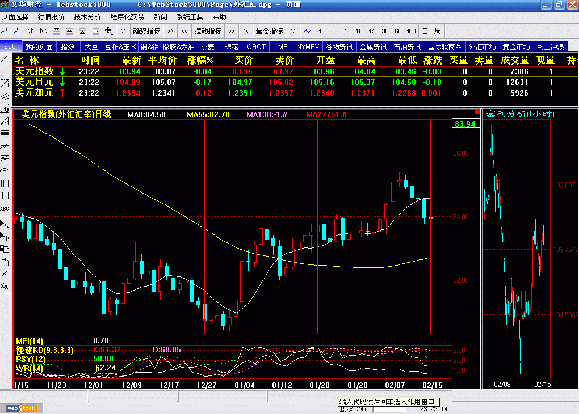The height and width of the screenshot is (414, 579).
Task: Open the 页面选择 menu
Action: [15, 17]
